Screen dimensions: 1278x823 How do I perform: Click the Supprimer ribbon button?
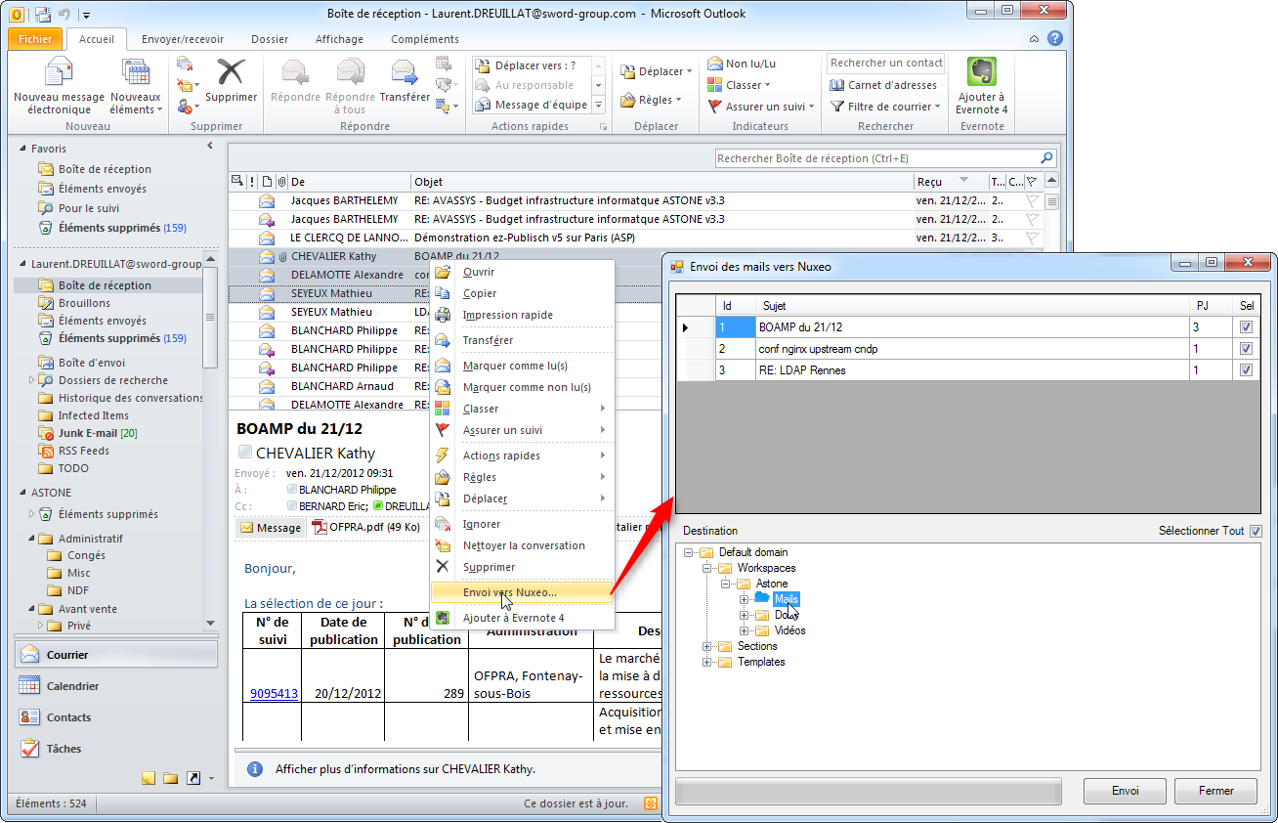pyautogui.click(x=232, y=80)
